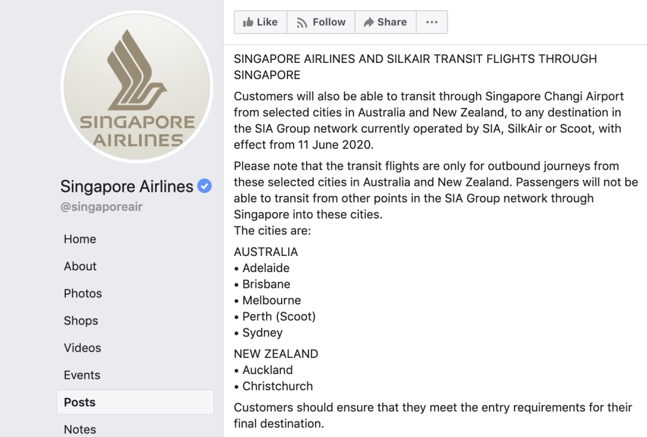Click the blue verified badge icon
Viewport: 647px width, 437px height.
tap(204, 186)
